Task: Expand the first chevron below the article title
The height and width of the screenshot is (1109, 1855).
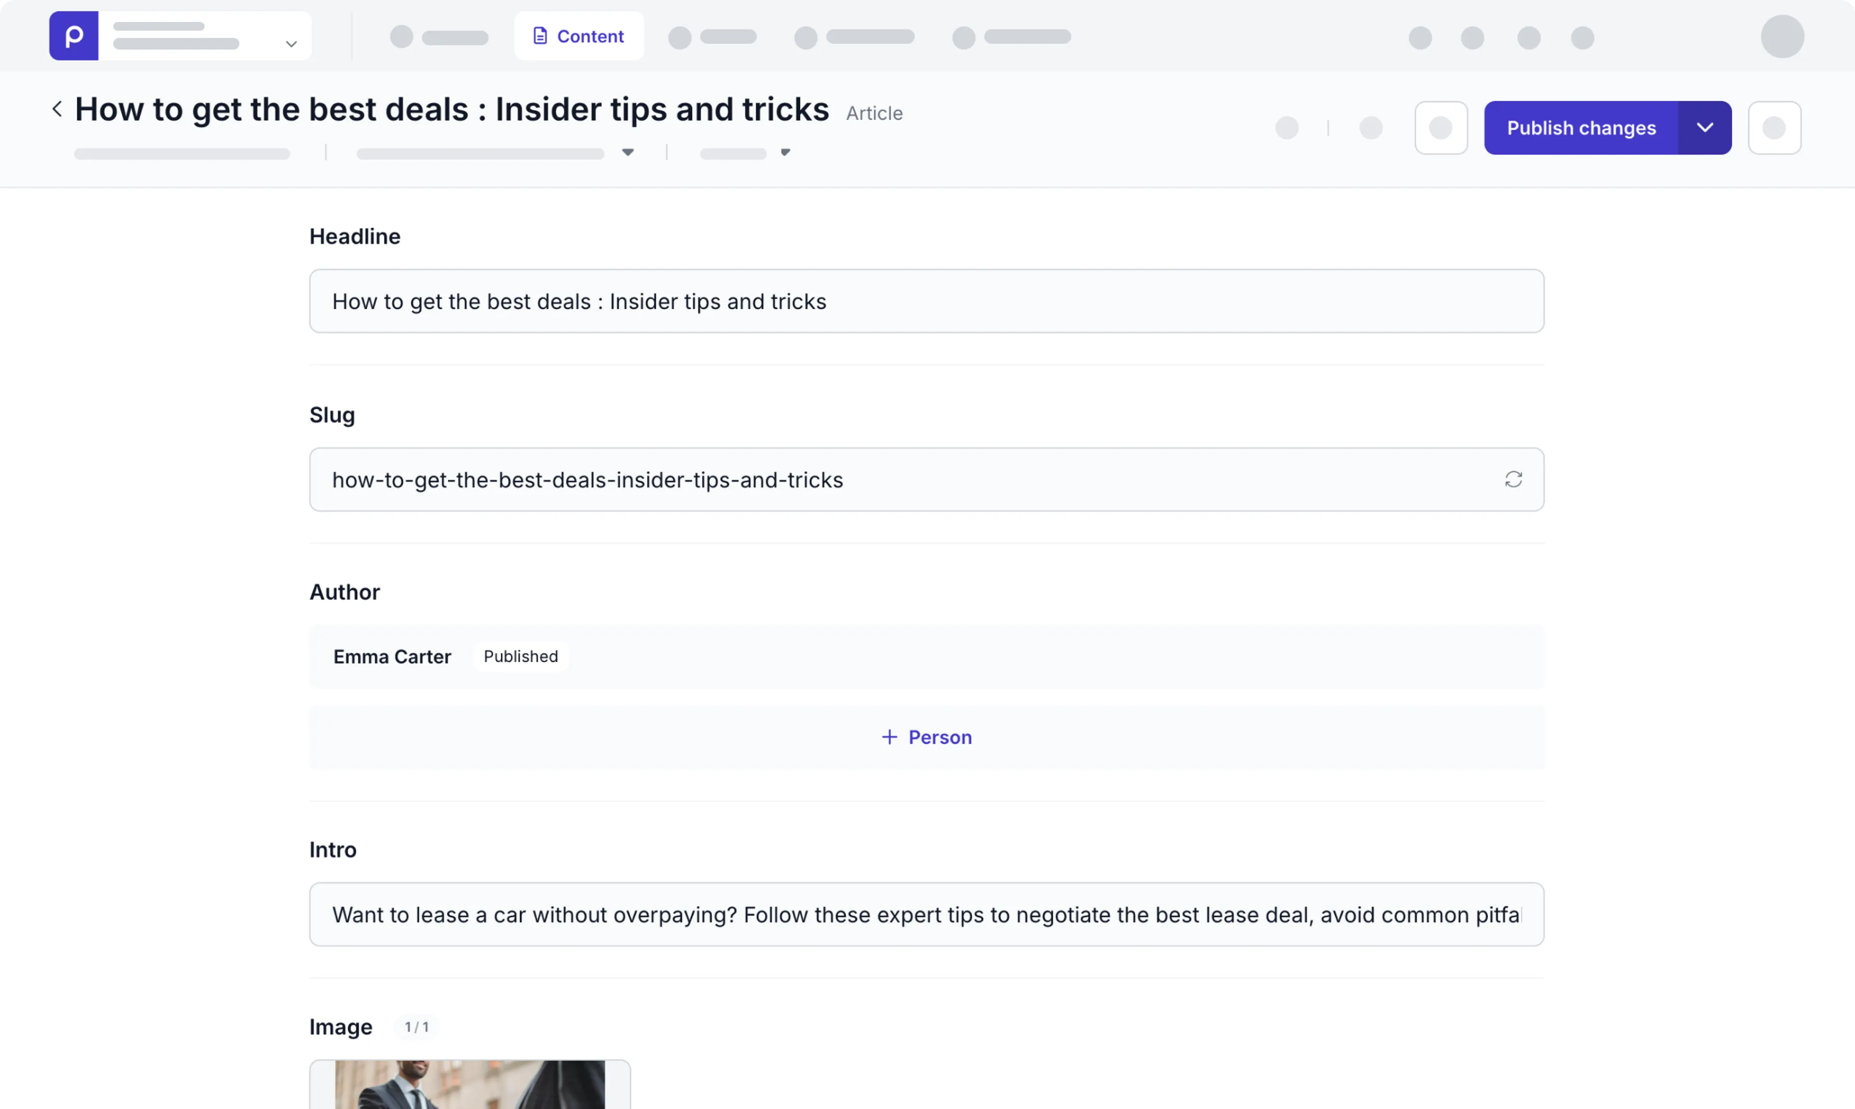Action: pos(628,152)
